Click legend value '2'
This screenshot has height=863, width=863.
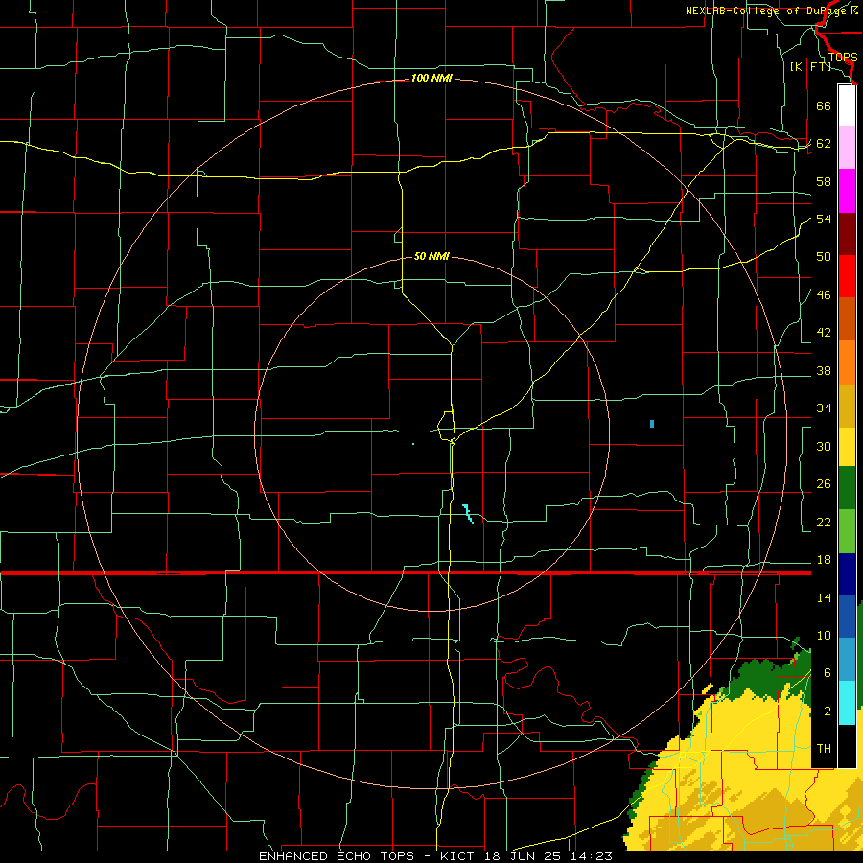pyautogui.click(x=827, y=711)
